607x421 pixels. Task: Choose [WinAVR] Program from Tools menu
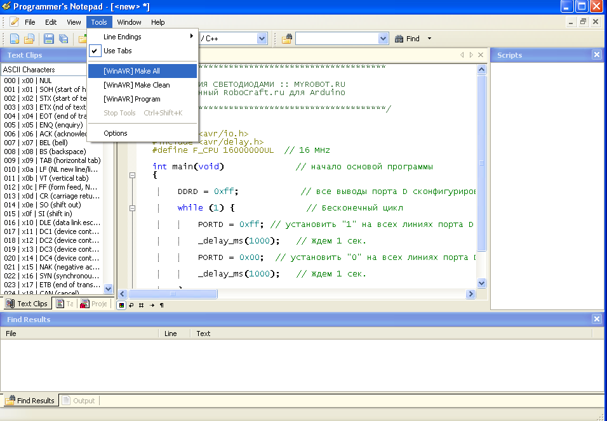click(x=131, y=99)
